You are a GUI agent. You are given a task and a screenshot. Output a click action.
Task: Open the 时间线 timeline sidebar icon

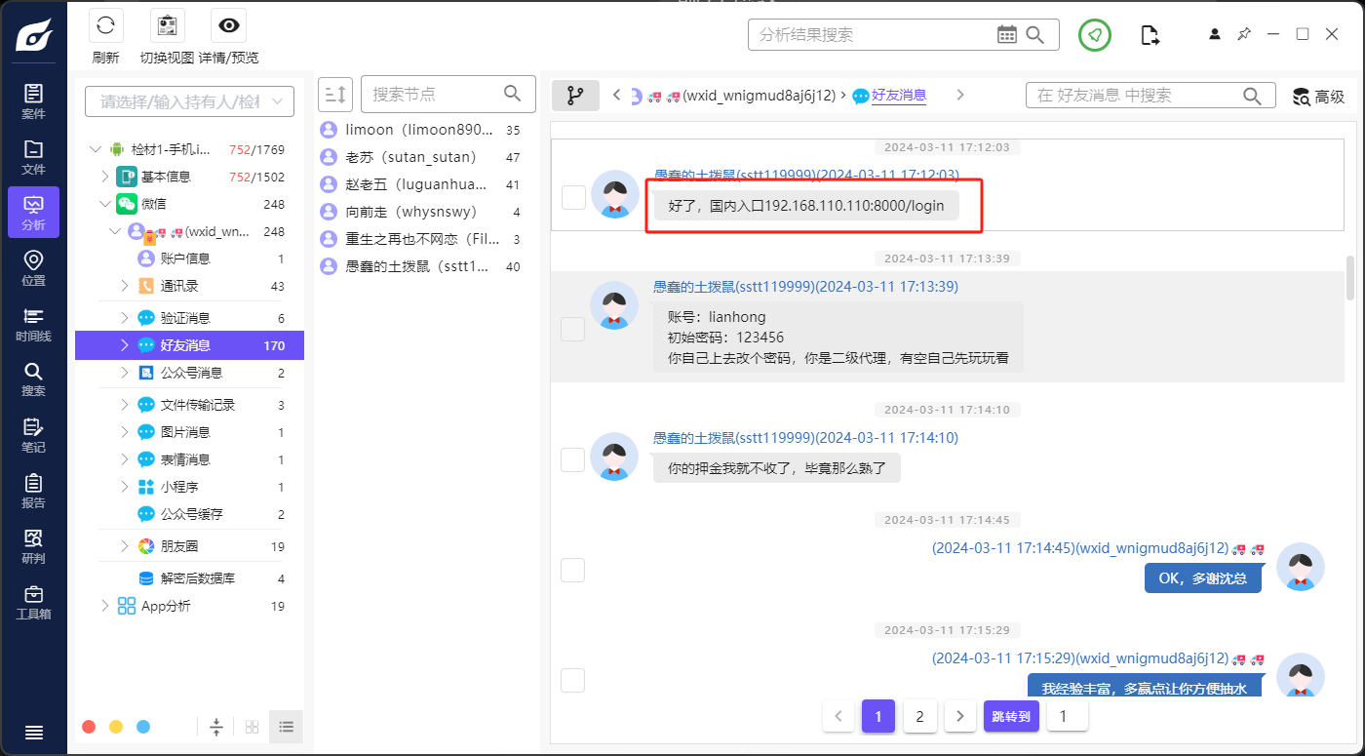33,324
